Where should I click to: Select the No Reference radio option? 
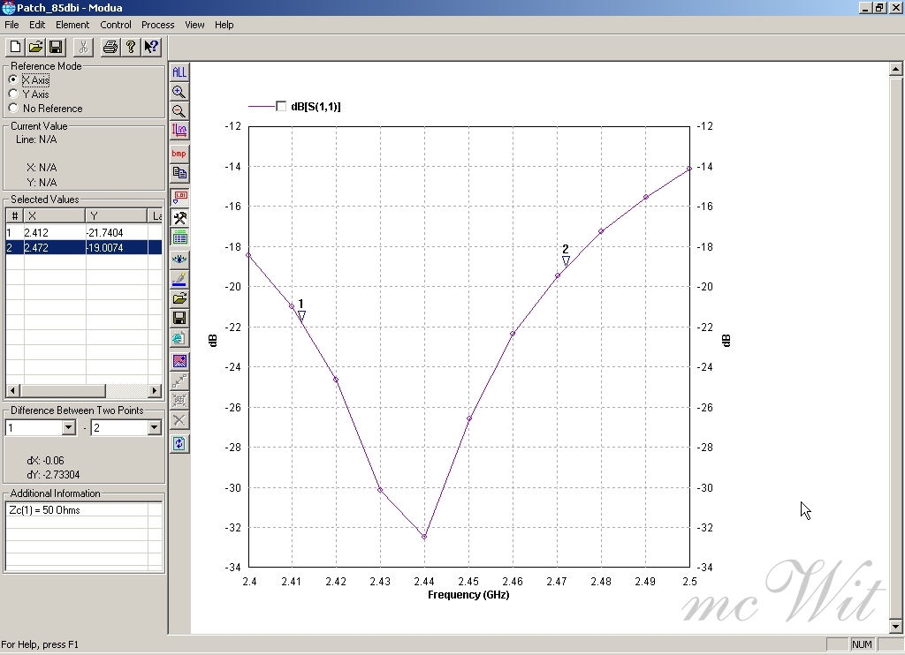point(13,109)
